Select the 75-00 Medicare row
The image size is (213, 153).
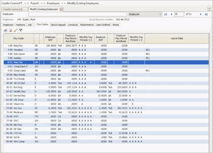click(x=106, y=113)
